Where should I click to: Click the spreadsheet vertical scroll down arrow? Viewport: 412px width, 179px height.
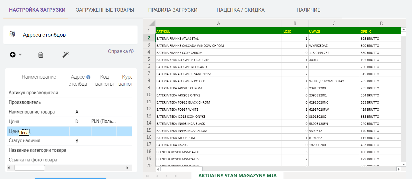point(403,164)
